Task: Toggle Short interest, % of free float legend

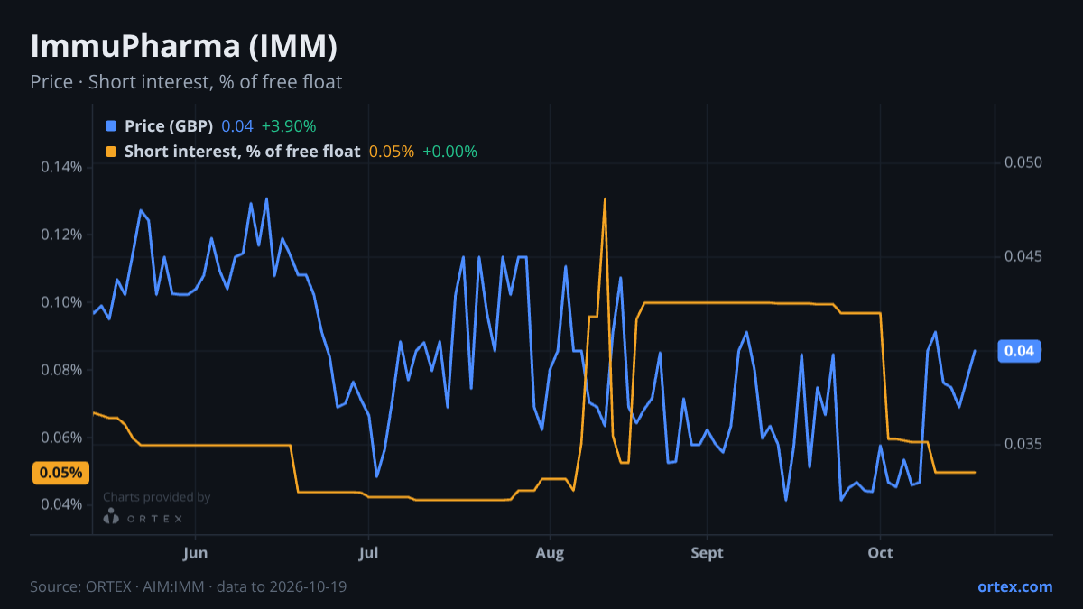Action: 242,152
